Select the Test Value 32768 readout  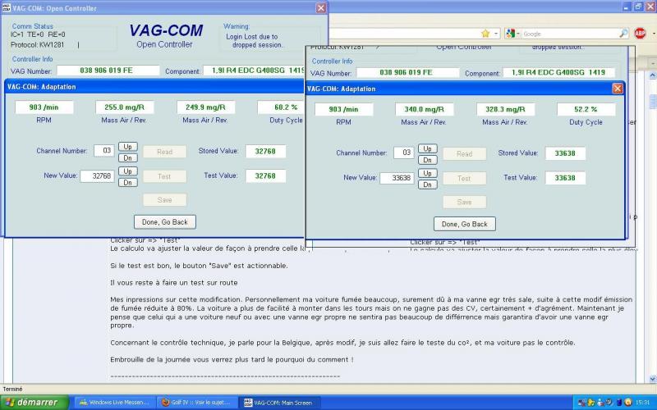tap(265, 176)
